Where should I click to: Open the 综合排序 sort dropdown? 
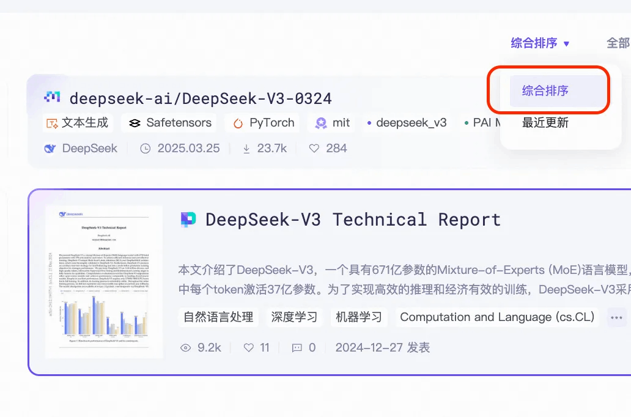[540, 43]
